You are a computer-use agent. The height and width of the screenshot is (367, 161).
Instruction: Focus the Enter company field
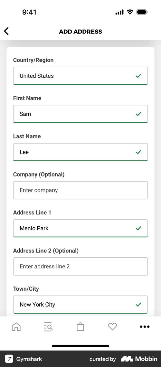pyautogui.click(x=80, y=190)
